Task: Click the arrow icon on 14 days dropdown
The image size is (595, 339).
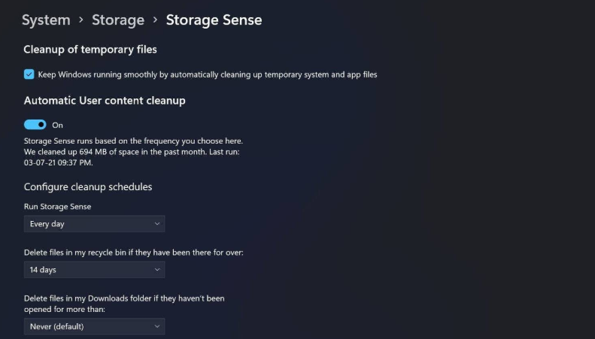Action: pyautogui.click(x=156, y=270)
